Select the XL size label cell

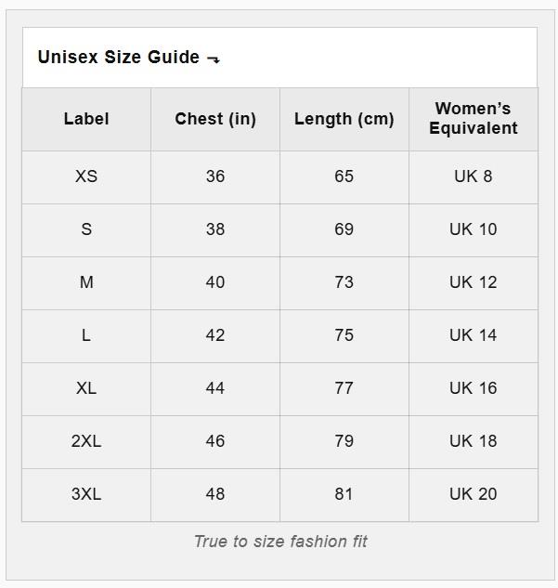pos(86,388)
